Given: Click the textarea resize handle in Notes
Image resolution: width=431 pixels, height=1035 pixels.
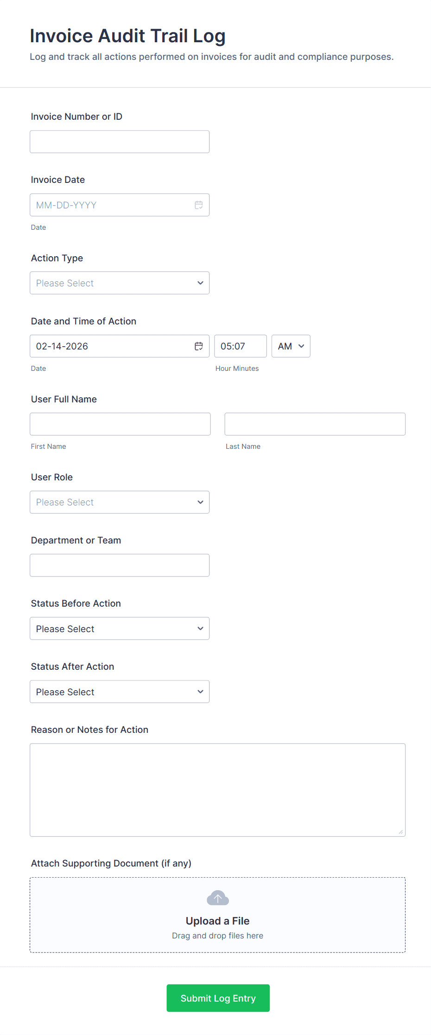Looking at the screenshot, I should point(400,832).
